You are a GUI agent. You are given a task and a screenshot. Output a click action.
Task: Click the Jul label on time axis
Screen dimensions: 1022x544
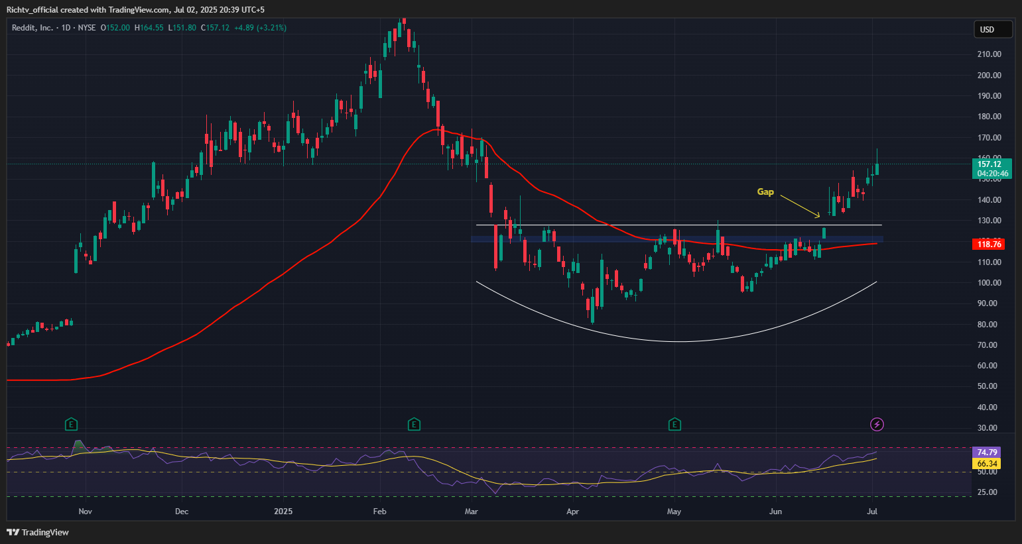pyautogui.click(x=873, y=512)
